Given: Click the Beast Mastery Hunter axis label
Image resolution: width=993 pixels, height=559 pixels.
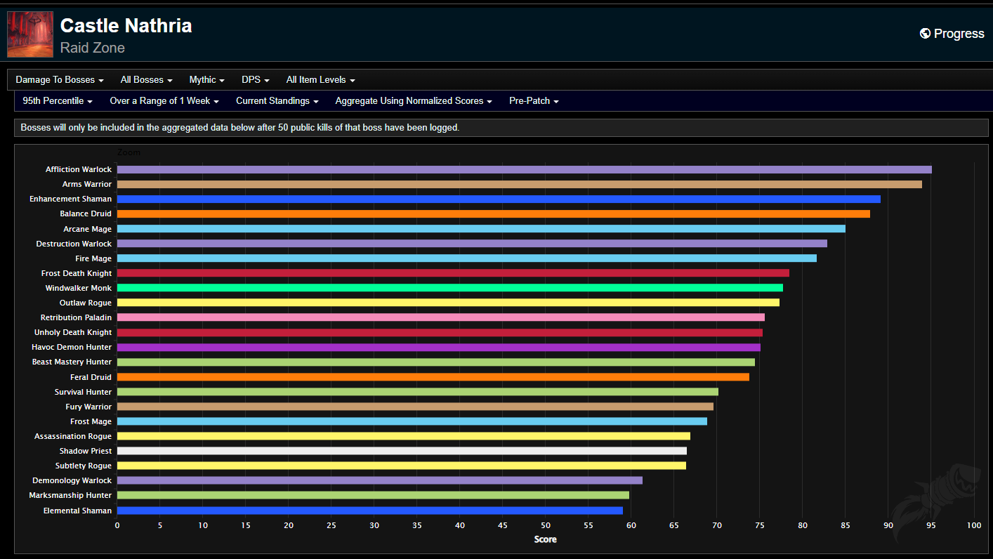Looking at the screenshot, I should coord(72,362).
